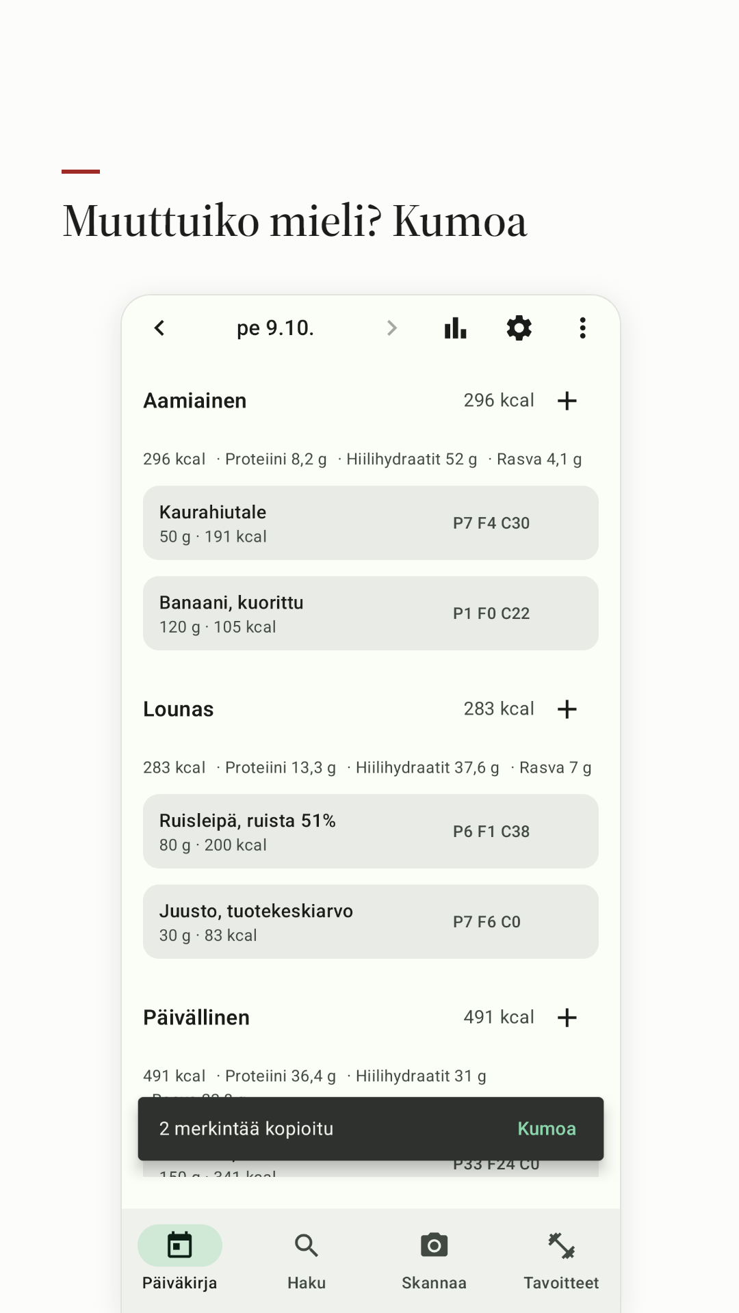The image size is (739, 1313).
Task: Open the Banaani, kuorittu entry
Action: 371,613
